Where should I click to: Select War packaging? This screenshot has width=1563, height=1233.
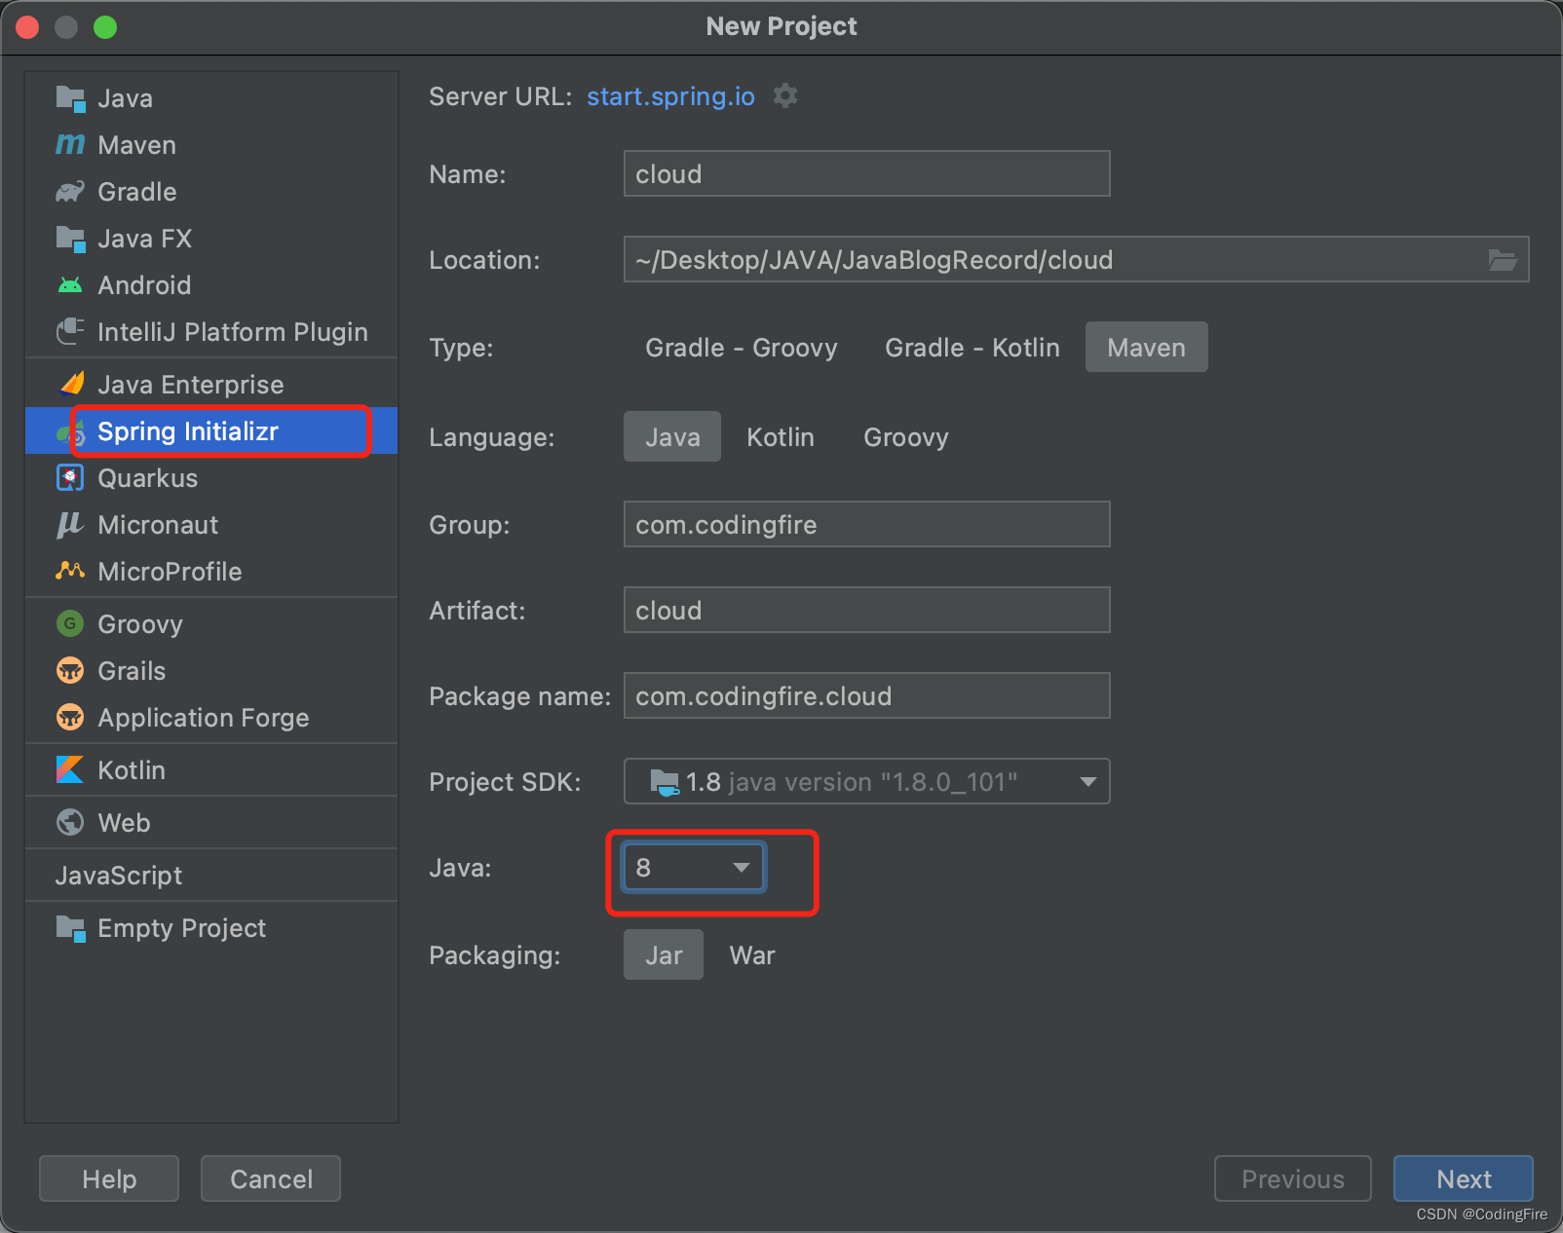[x=752, y=955]
